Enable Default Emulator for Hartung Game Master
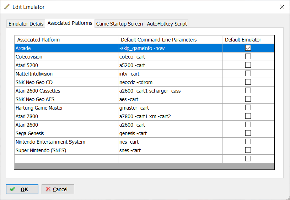The image size is (290, 200). click(248, 107)
